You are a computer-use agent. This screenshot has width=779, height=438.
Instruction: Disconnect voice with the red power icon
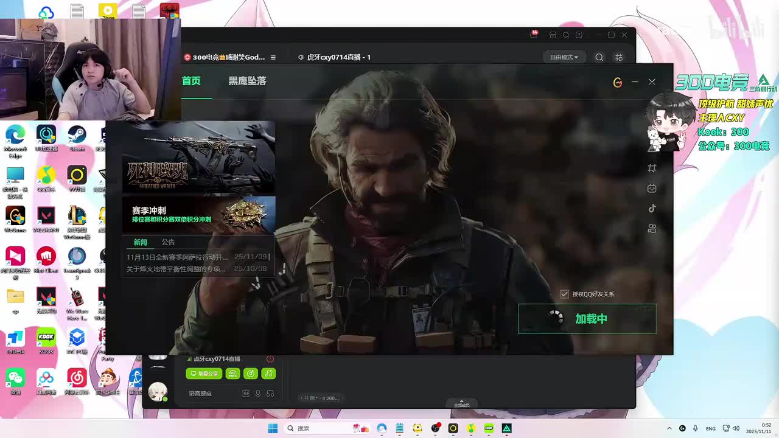[x=270, y=359]
